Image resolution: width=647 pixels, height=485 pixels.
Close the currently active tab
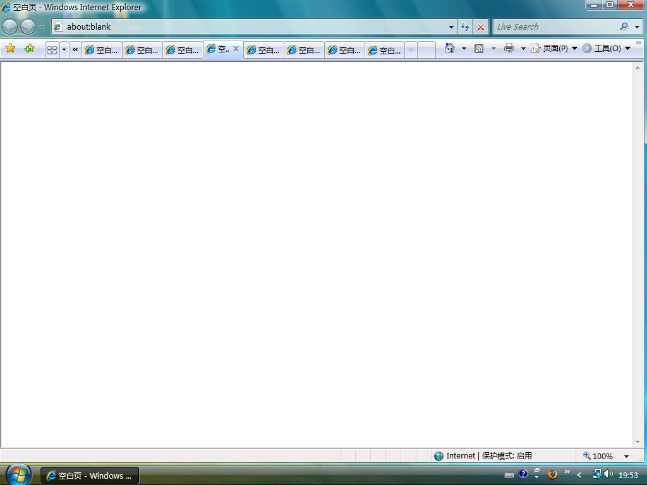pos(236,49)
